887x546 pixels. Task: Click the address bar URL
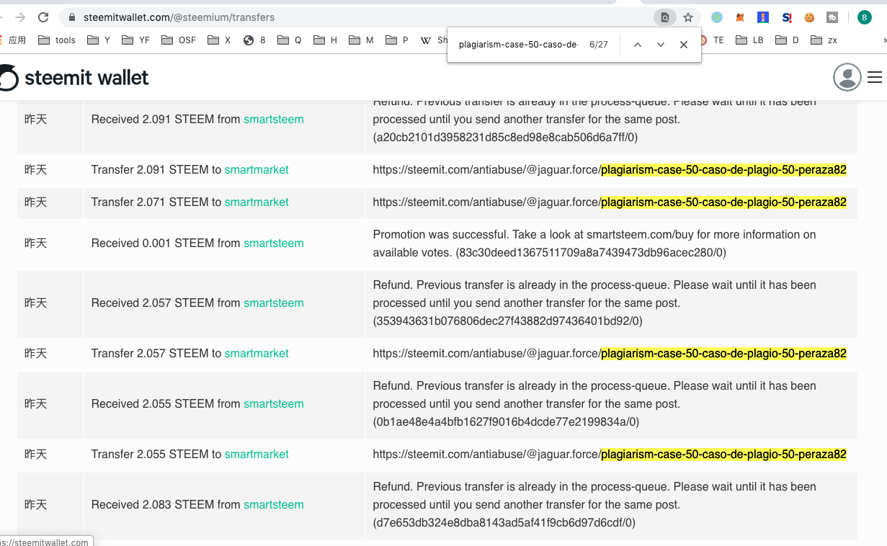click(179, 17)
